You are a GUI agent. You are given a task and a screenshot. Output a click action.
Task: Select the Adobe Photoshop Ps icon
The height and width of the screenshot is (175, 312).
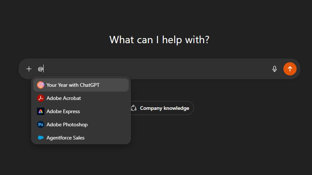coord(41,124)
